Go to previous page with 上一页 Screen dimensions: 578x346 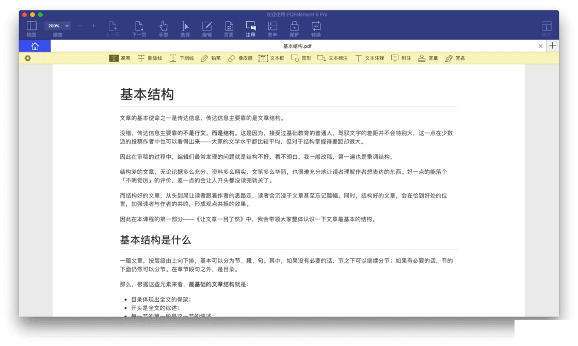[113, 29]
